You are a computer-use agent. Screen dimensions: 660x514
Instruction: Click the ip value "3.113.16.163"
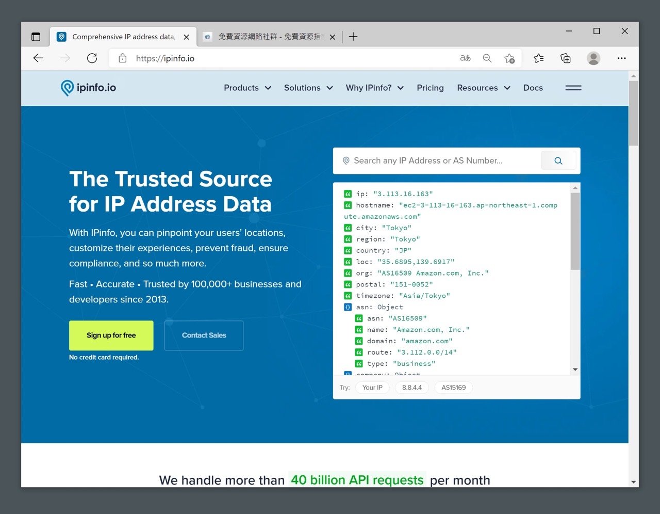(403, 194)
